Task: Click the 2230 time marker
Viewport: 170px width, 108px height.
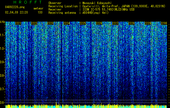Action: 164,23
